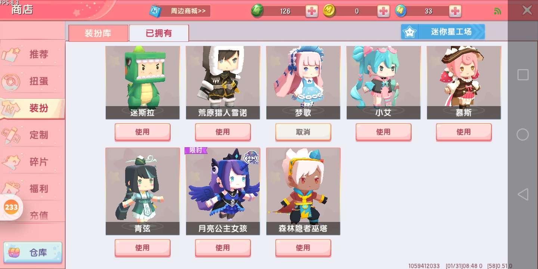538x269 pixels.
Task: Select 小艾 character thumbnail
Action: pyautogui.click(x=383, y=83)
